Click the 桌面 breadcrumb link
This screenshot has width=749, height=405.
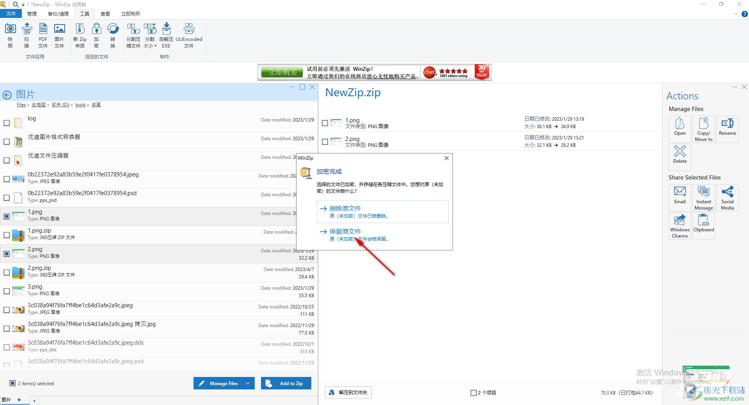(96, 105)
